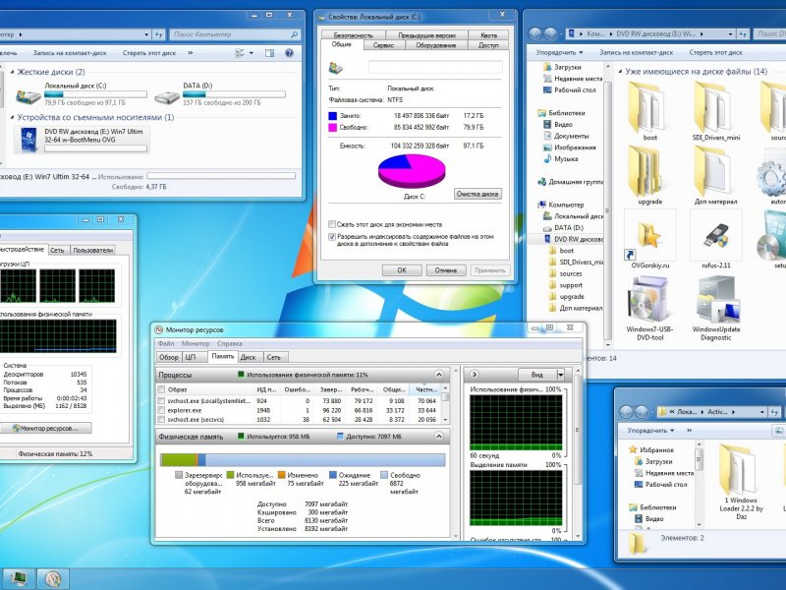Viewport: 786px width, 590px height.
Task: Open Вид dropdown arrow in Resource Monitor
Action: coord(560,375)
